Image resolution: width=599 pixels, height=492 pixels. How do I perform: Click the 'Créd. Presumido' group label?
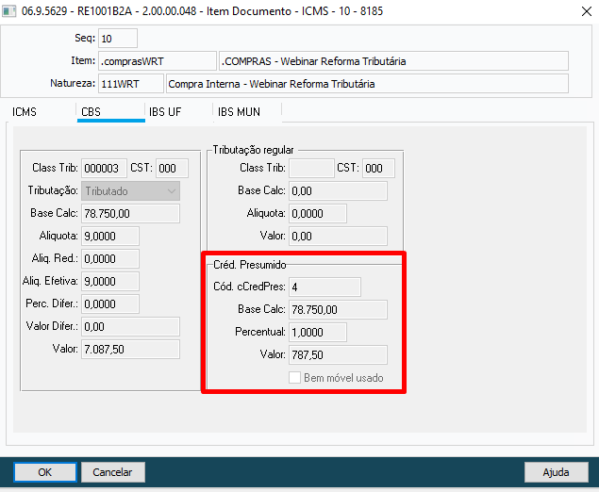coord(250,265)
